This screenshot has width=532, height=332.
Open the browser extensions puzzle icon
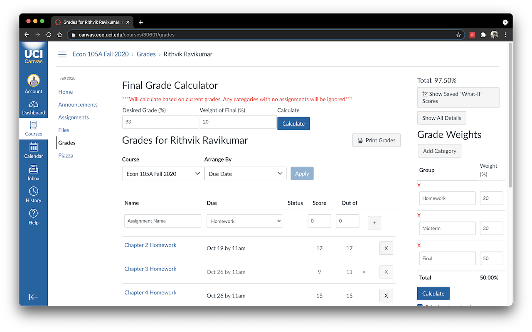pos(483,35)
